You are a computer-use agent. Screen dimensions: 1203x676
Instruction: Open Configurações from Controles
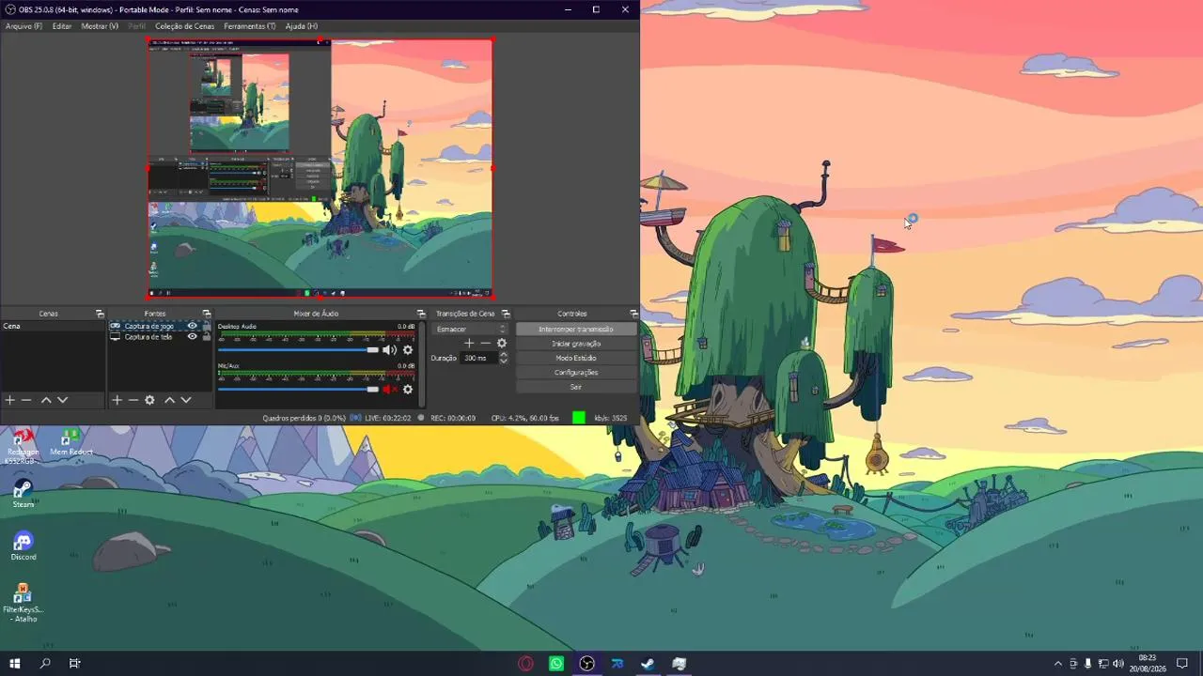[x=576, y=373]
